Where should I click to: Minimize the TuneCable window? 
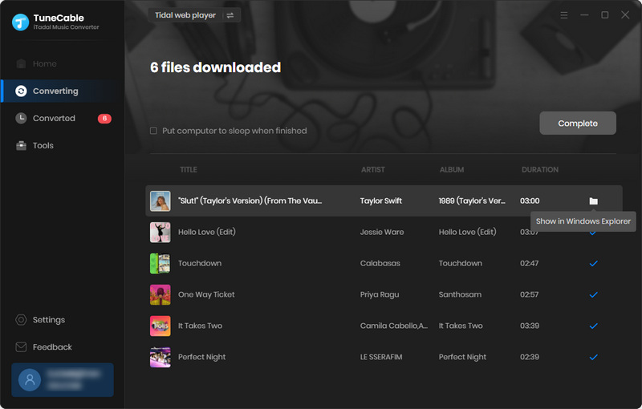point(584,15)
